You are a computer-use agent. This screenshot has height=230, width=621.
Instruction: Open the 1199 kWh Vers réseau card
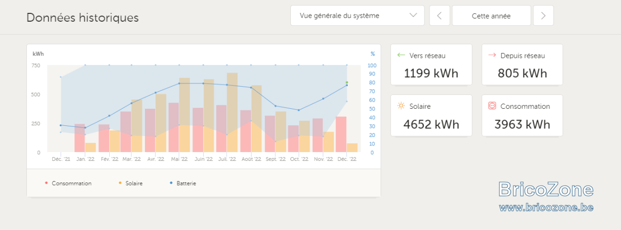[431, 64]
